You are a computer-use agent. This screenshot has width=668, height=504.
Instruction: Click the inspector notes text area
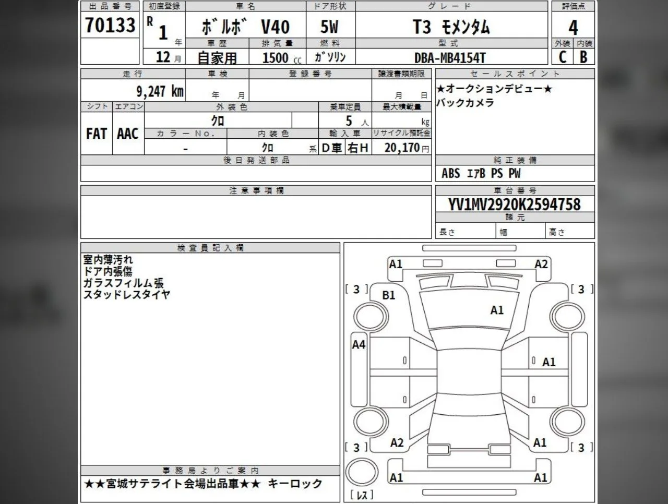point(210,359)
